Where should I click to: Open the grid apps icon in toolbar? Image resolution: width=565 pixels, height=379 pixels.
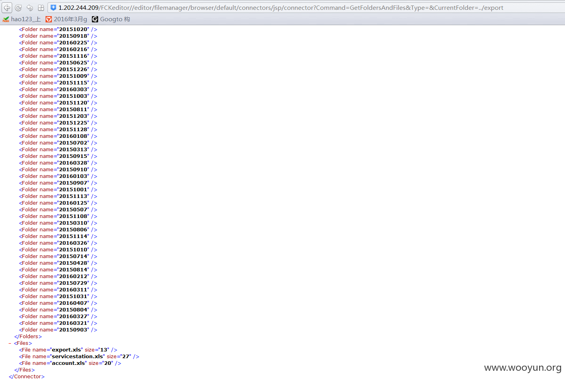coord(41,8)
